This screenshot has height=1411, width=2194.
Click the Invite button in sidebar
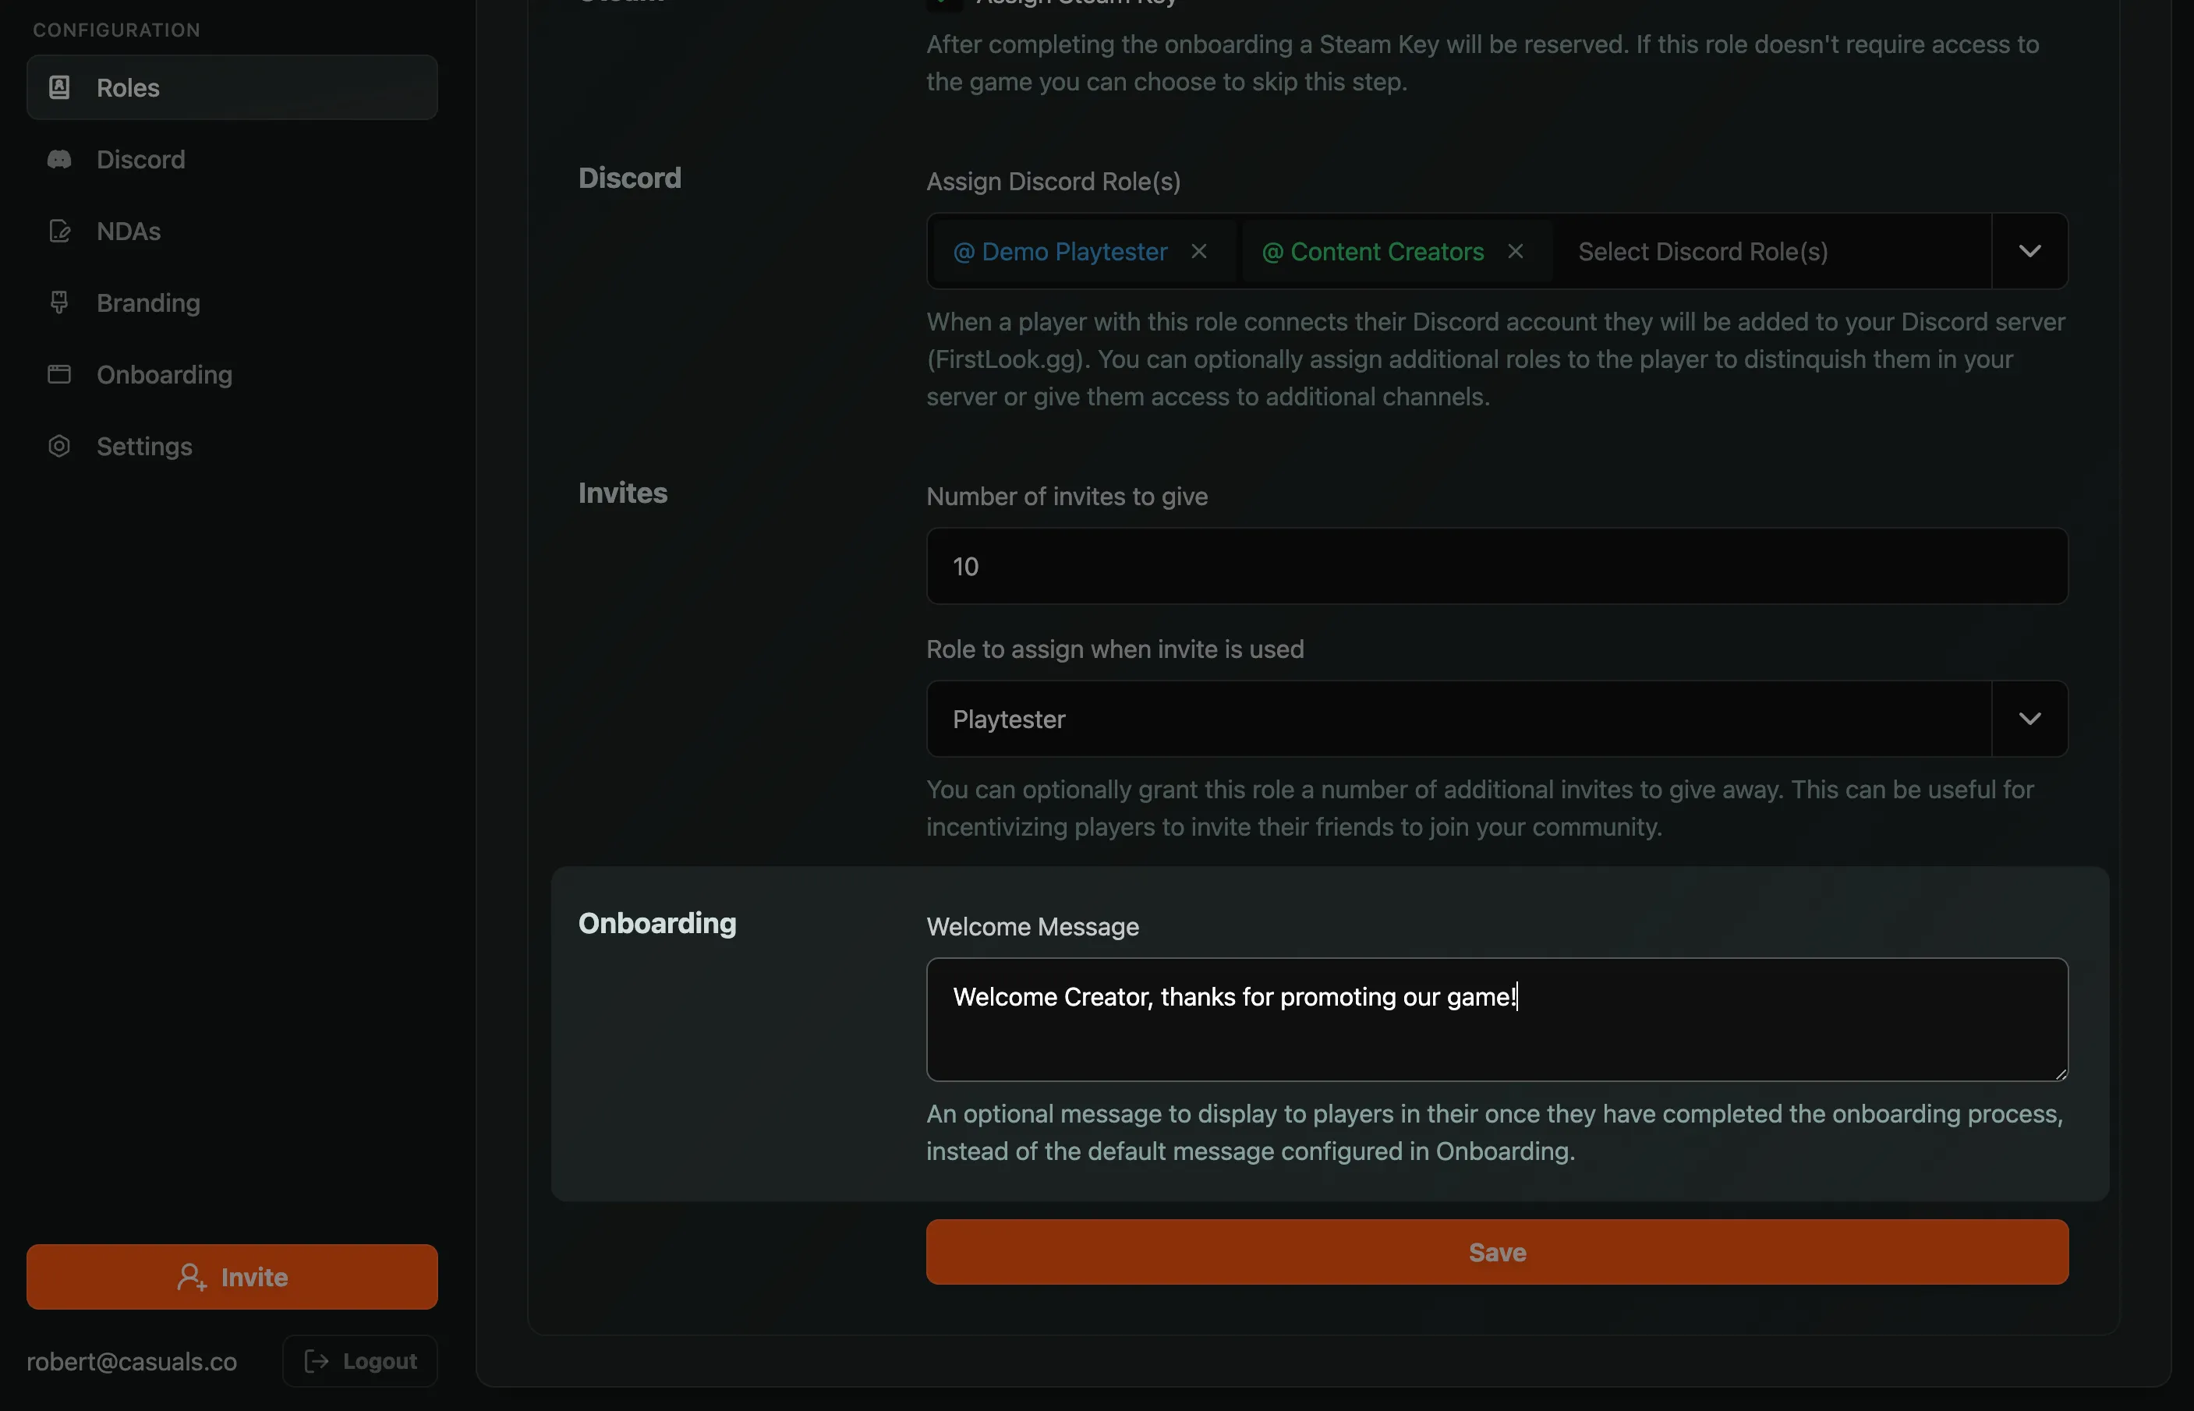click(x=232, y=1276)
